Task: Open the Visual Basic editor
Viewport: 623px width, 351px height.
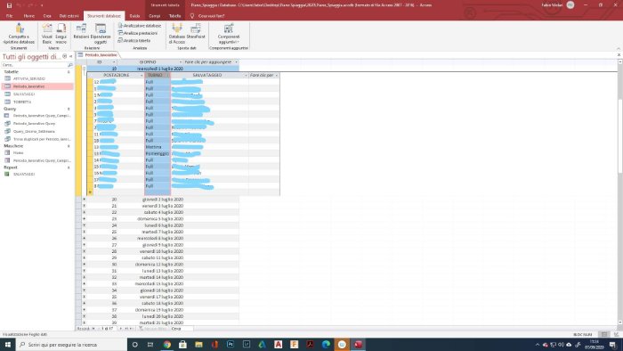Action: pyautogui.click(x=47, y=33)
